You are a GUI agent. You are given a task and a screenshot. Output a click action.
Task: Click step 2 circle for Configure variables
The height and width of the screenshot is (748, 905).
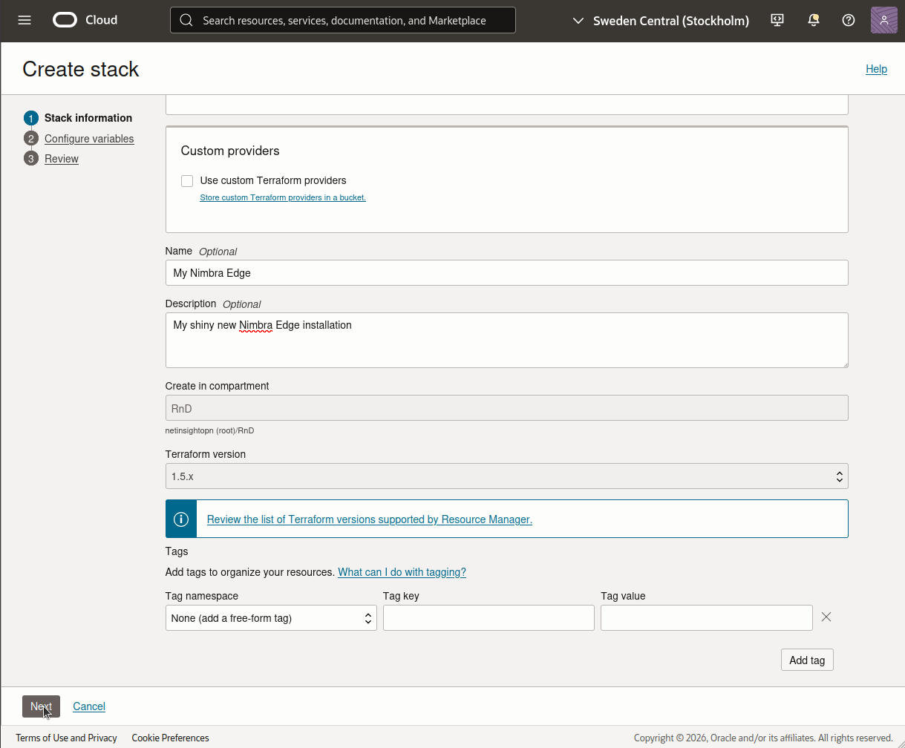pos(30,139)
